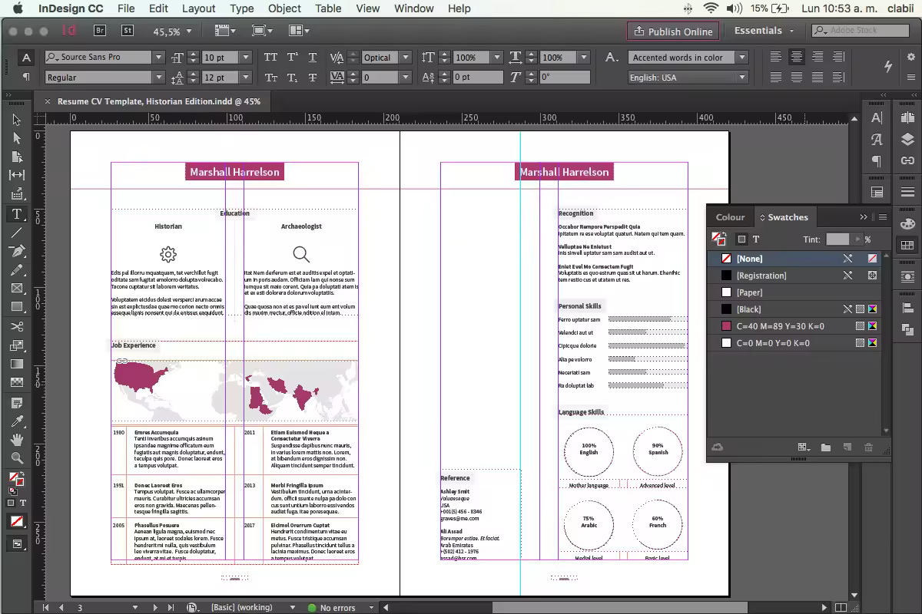This screenshot has width=922, height=614.
Task: Open the zoom level 45,5% dropdown
Action: pos(189,31)
